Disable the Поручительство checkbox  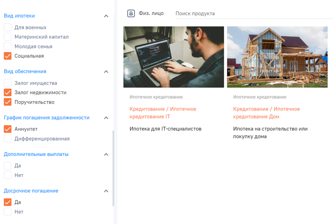tap(8, 102)
